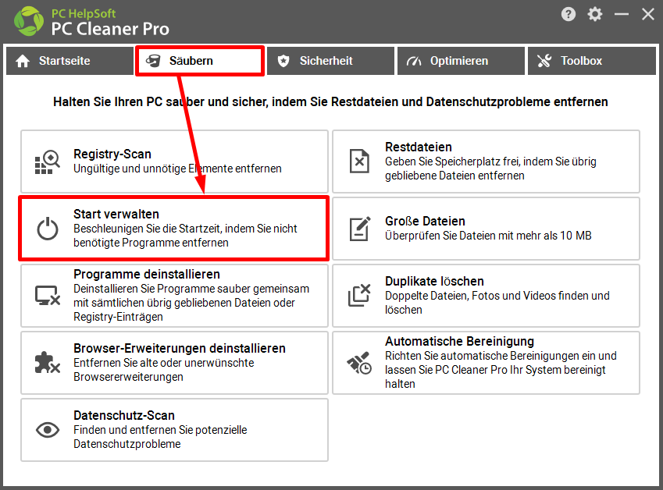Screen dimensions: 663x490
Task: Click the Duplikate löschen copy icon
Action: (x=359, y=296)
